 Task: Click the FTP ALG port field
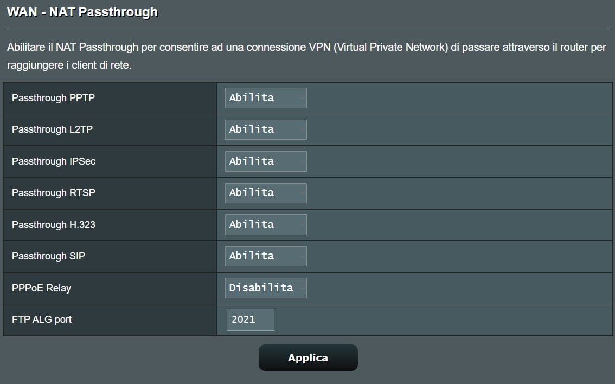point(250,320)
